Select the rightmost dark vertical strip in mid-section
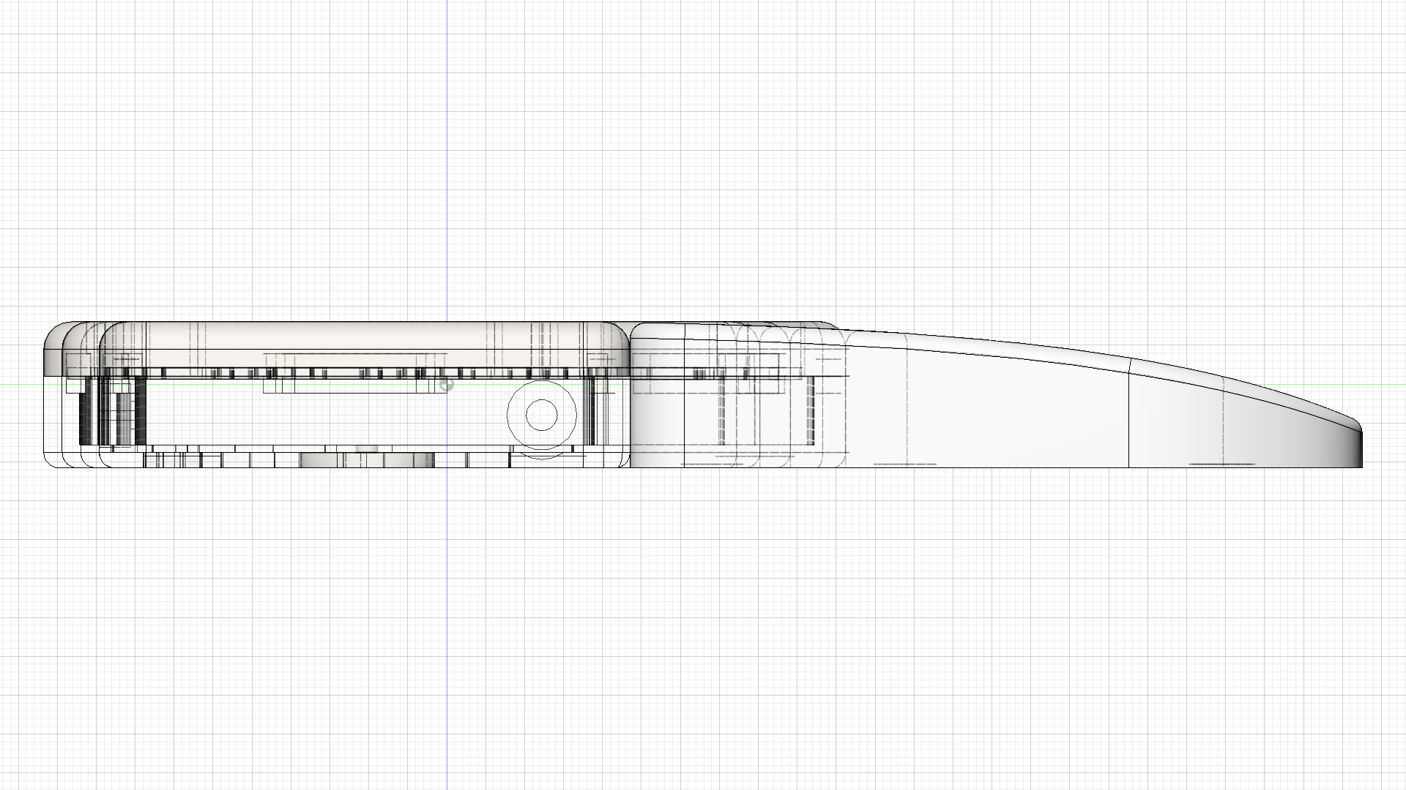Viewport: 1406px width, 790px height. [x=811, y=411]
